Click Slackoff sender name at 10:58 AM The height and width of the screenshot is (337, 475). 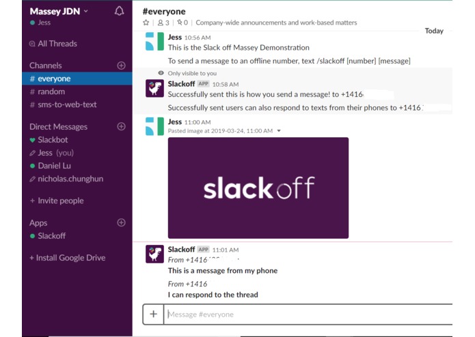pos(181,84)
